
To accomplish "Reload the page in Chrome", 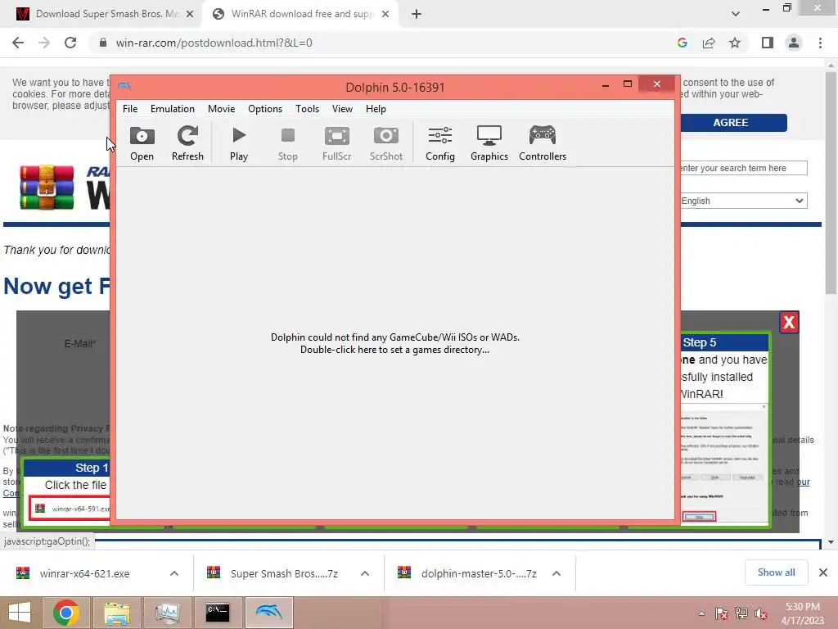I will [70, 43].
